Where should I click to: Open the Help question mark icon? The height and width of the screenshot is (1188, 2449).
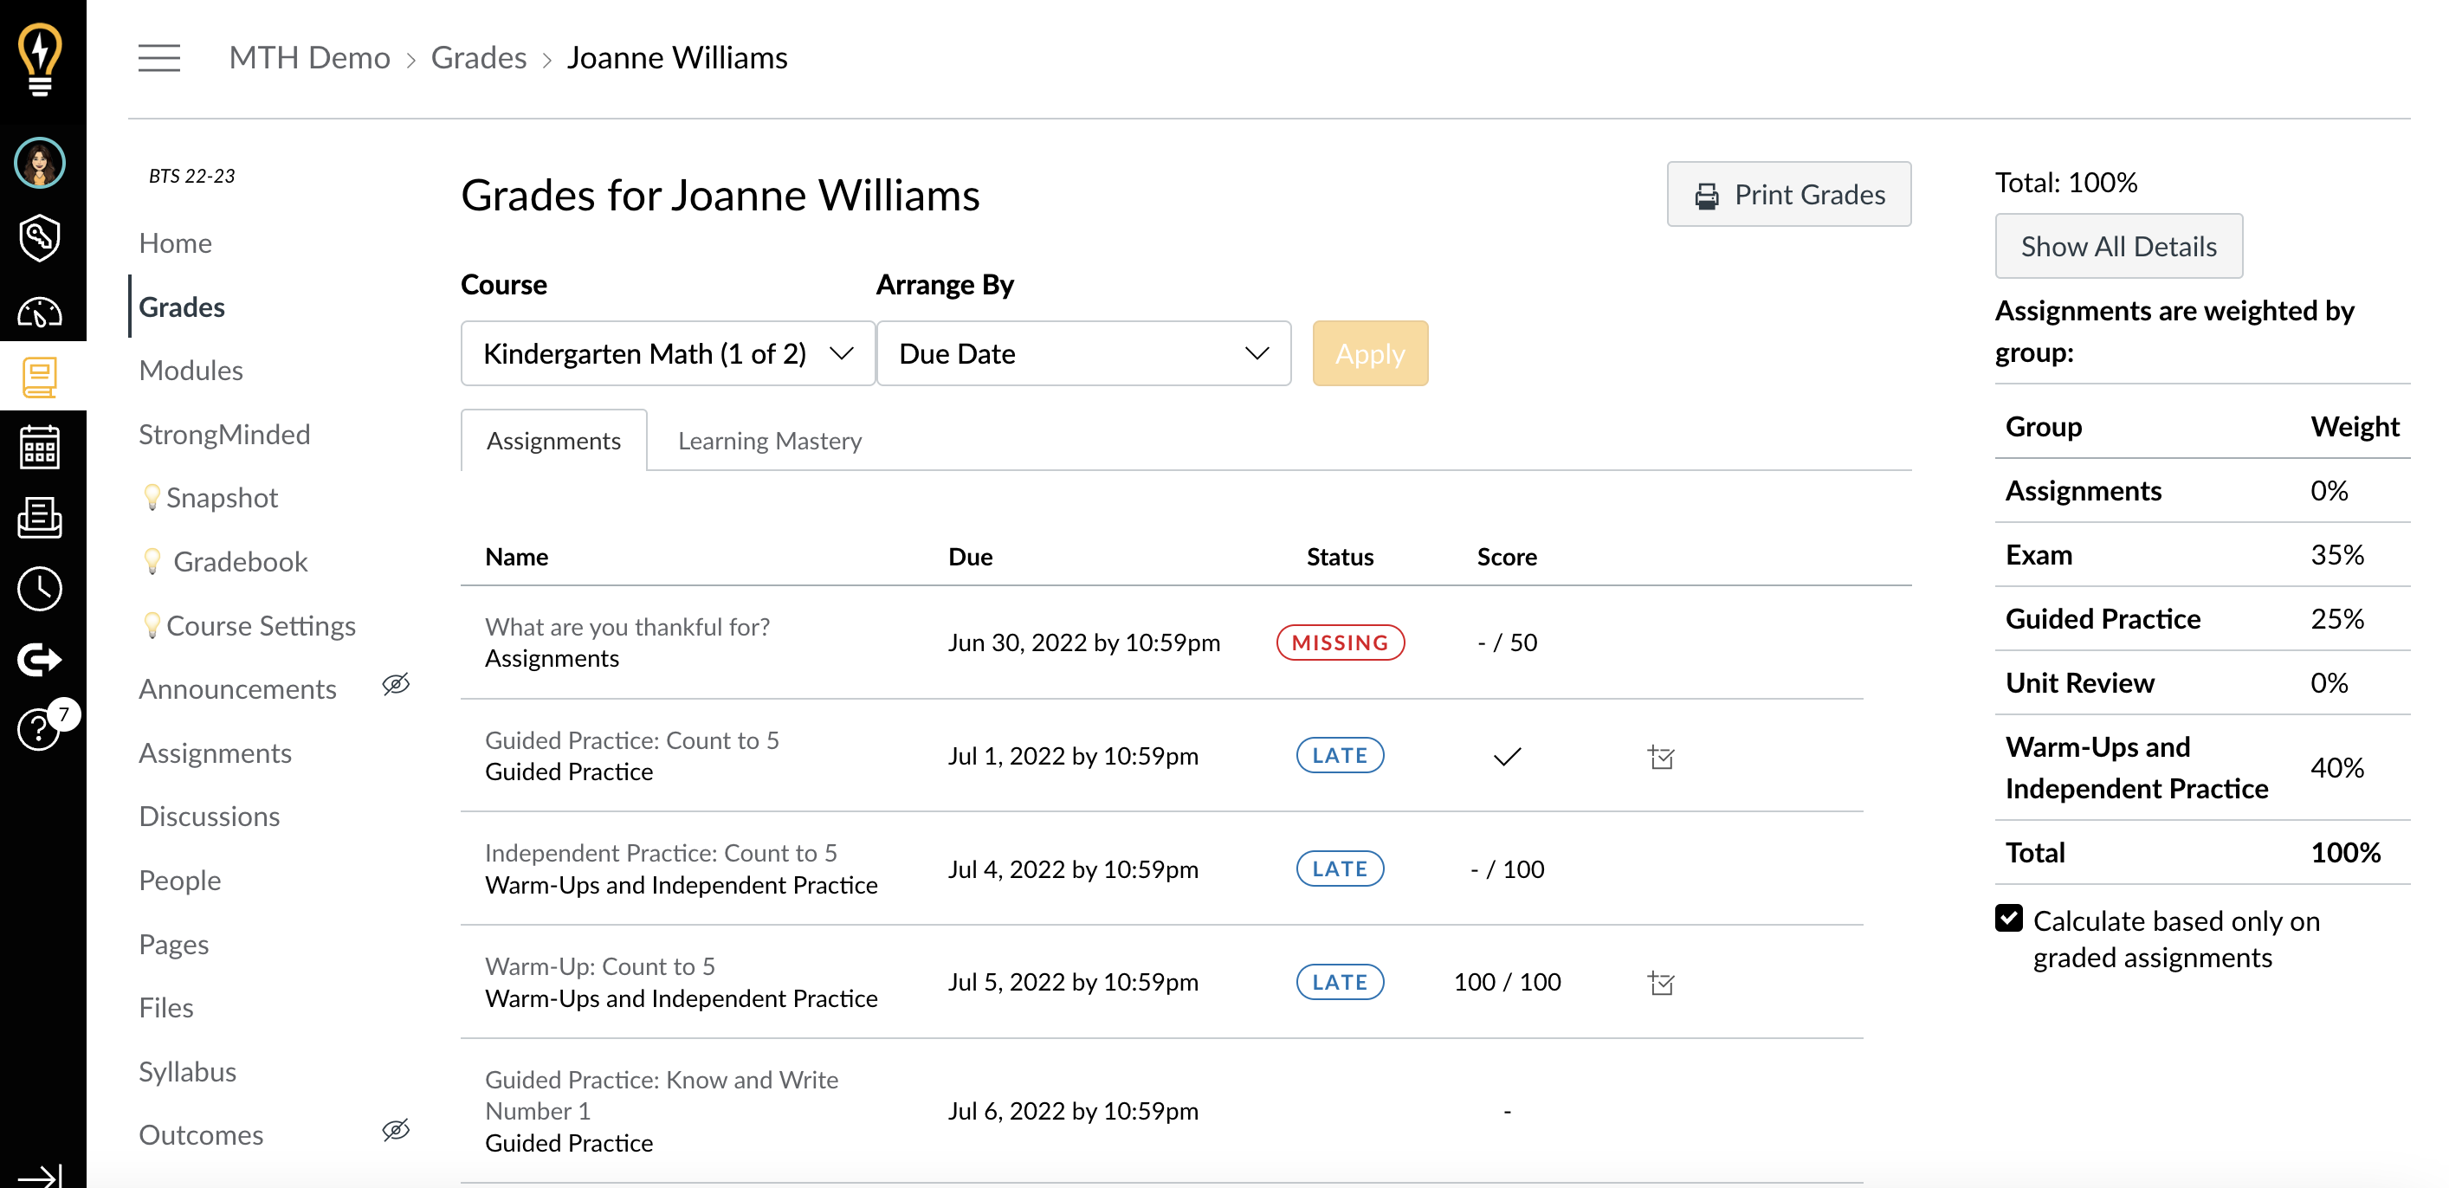40,729
